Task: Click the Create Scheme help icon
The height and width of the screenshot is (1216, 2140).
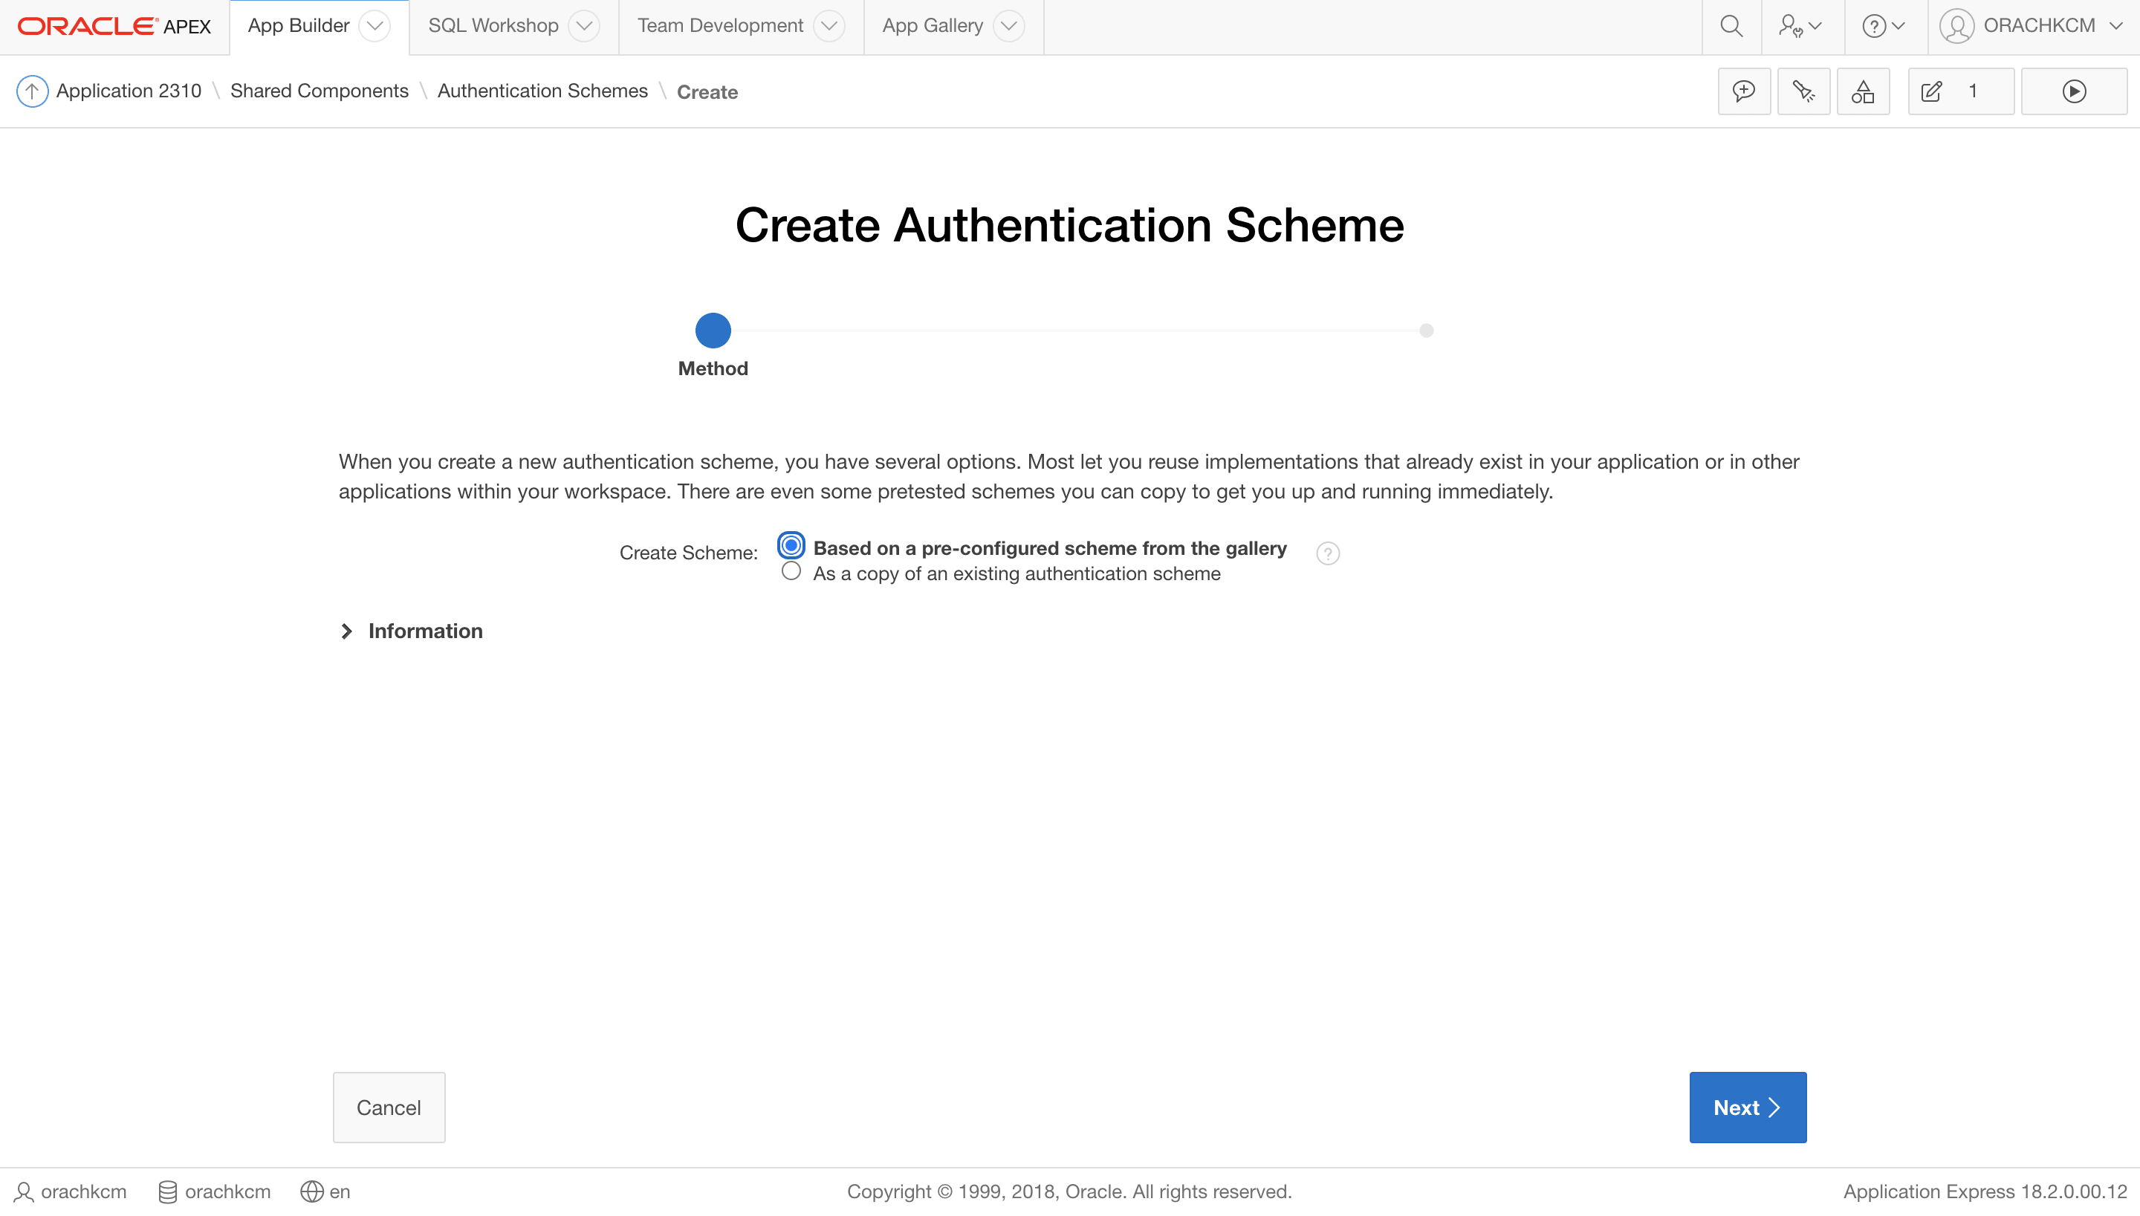Action: [1327, 553]
